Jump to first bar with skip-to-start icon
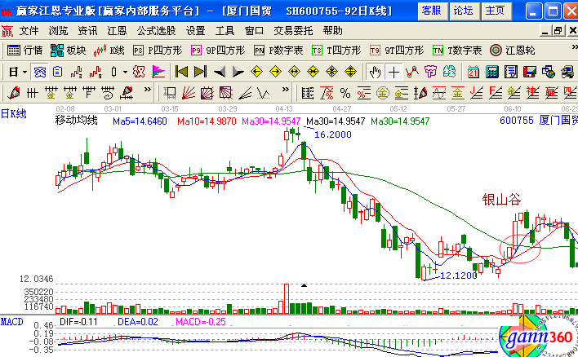This screenshot has height=357, width=578. click(182, 71)
